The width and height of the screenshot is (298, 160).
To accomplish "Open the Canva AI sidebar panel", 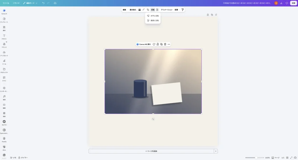I will (4, 12).
